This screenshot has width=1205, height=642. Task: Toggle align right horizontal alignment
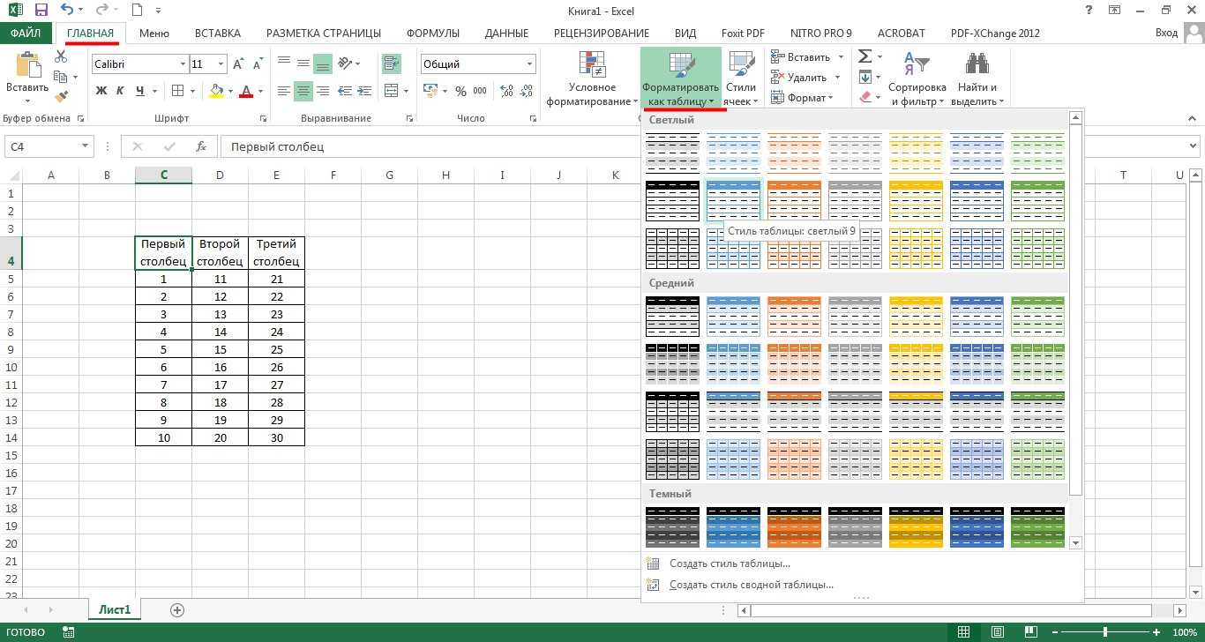pos(323,90)
